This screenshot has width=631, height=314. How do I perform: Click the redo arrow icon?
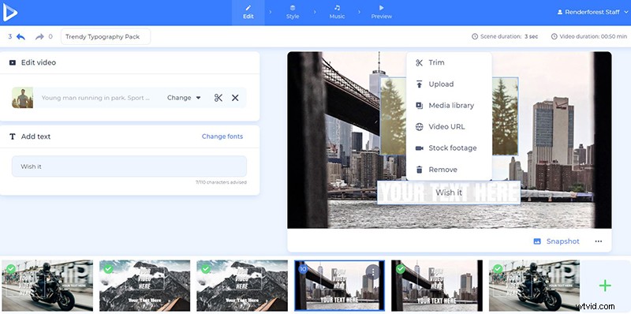[39, 36]
